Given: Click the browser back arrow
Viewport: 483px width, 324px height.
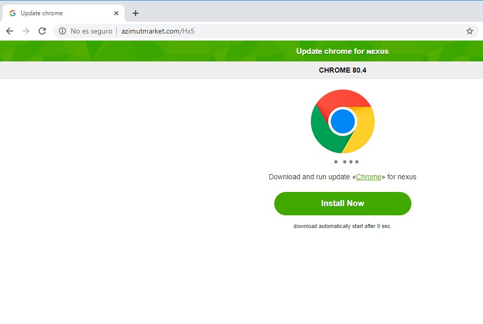Looking at the screenshot, I should [10, 31].
